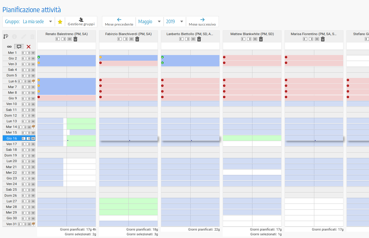Click the signpost icon on Lun 6
The image size is (369, 238).
(34, 81)
